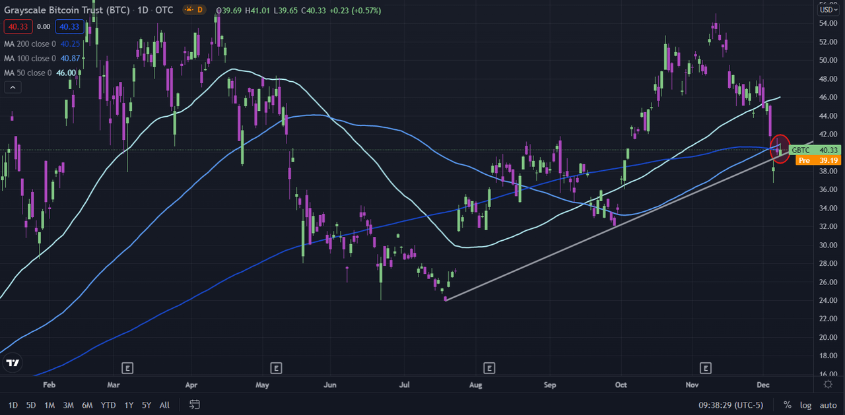Click the May label on time axis
Image resolution: width=845 pixels, height=415 pixels.
pos(262,384)
